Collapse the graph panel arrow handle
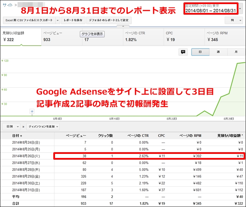Viewport: 246px width, 207px height. coord(123,26)
